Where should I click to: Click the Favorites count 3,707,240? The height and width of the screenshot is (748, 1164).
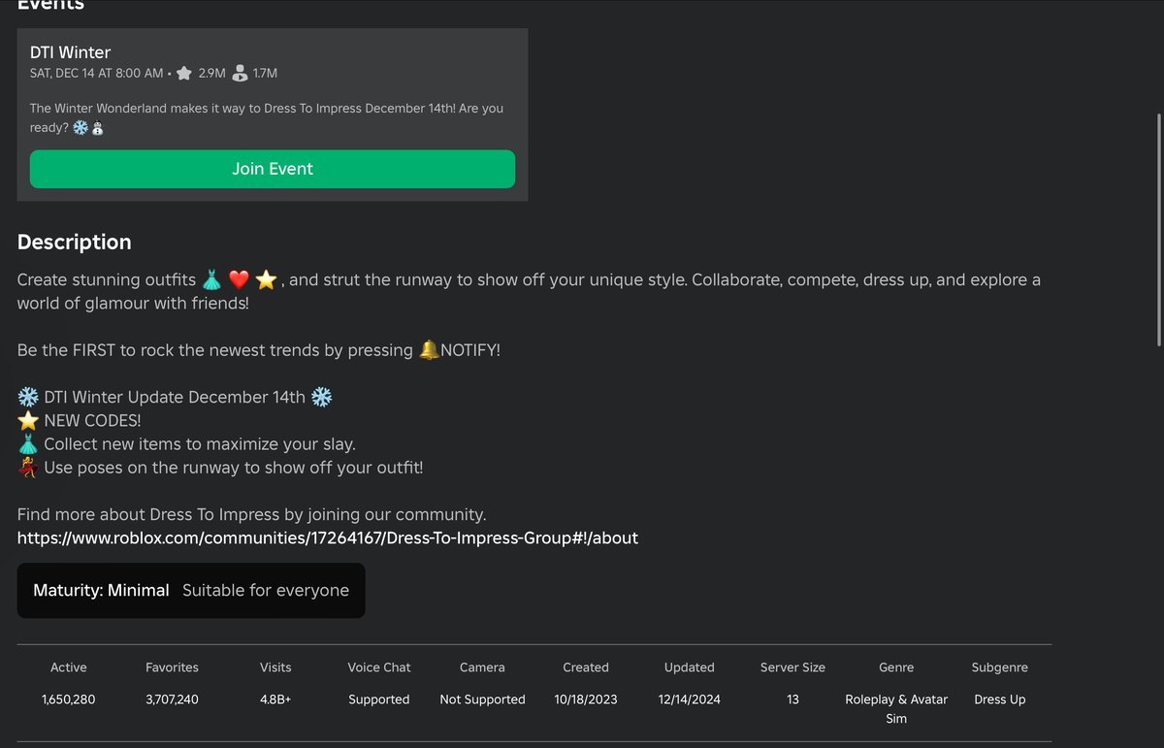coord(172,699)
